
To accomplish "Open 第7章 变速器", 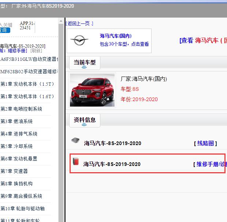I will (14, 171).
